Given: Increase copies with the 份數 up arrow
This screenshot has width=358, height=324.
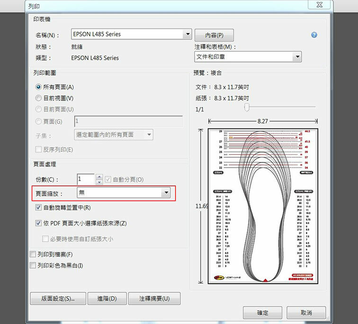Looking at the screenshot, I should tap(99, 177).
